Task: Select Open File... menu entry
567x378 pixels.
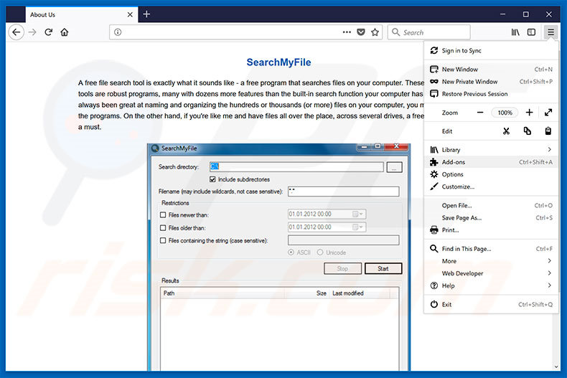Action: click(492, 205)
